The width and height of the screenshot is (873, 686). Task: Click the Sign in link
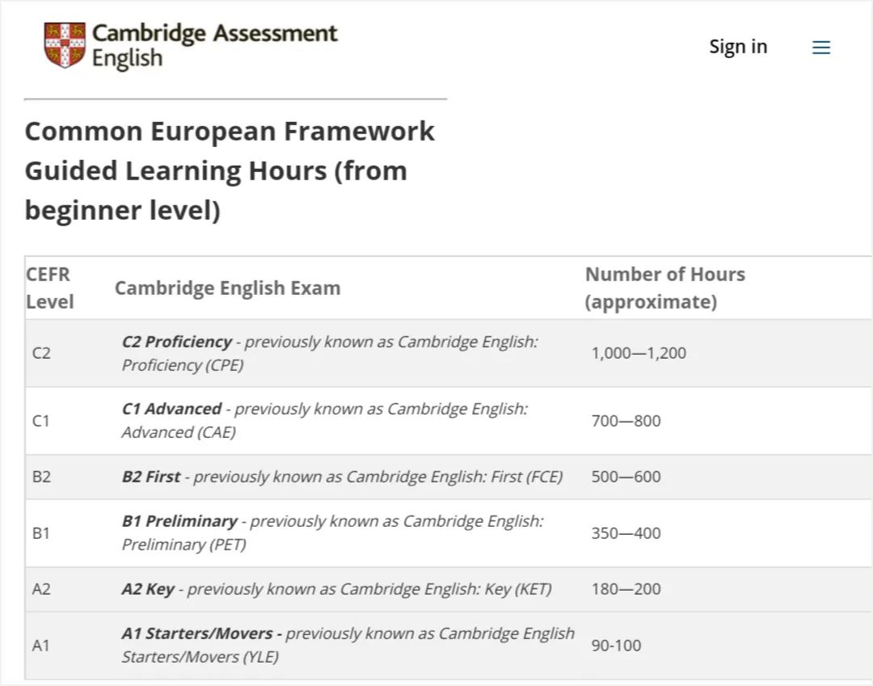pos(738,47)
